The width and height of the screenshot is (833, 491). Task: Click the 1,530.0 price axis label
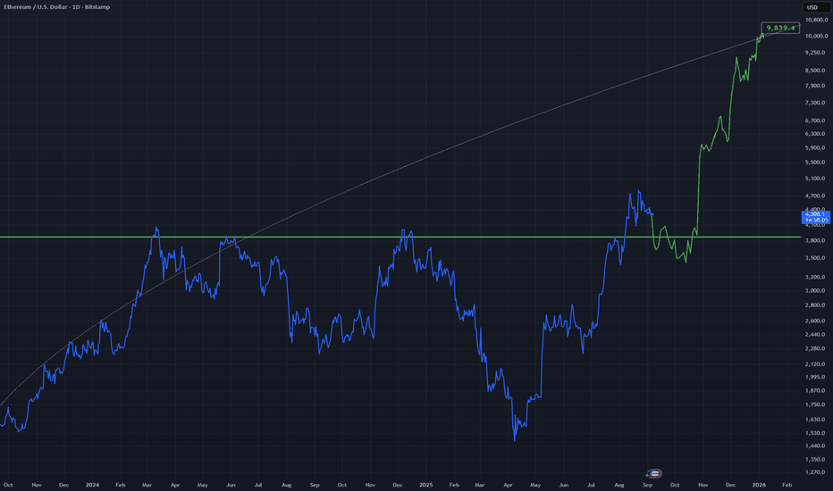click(x=815, y=433)
